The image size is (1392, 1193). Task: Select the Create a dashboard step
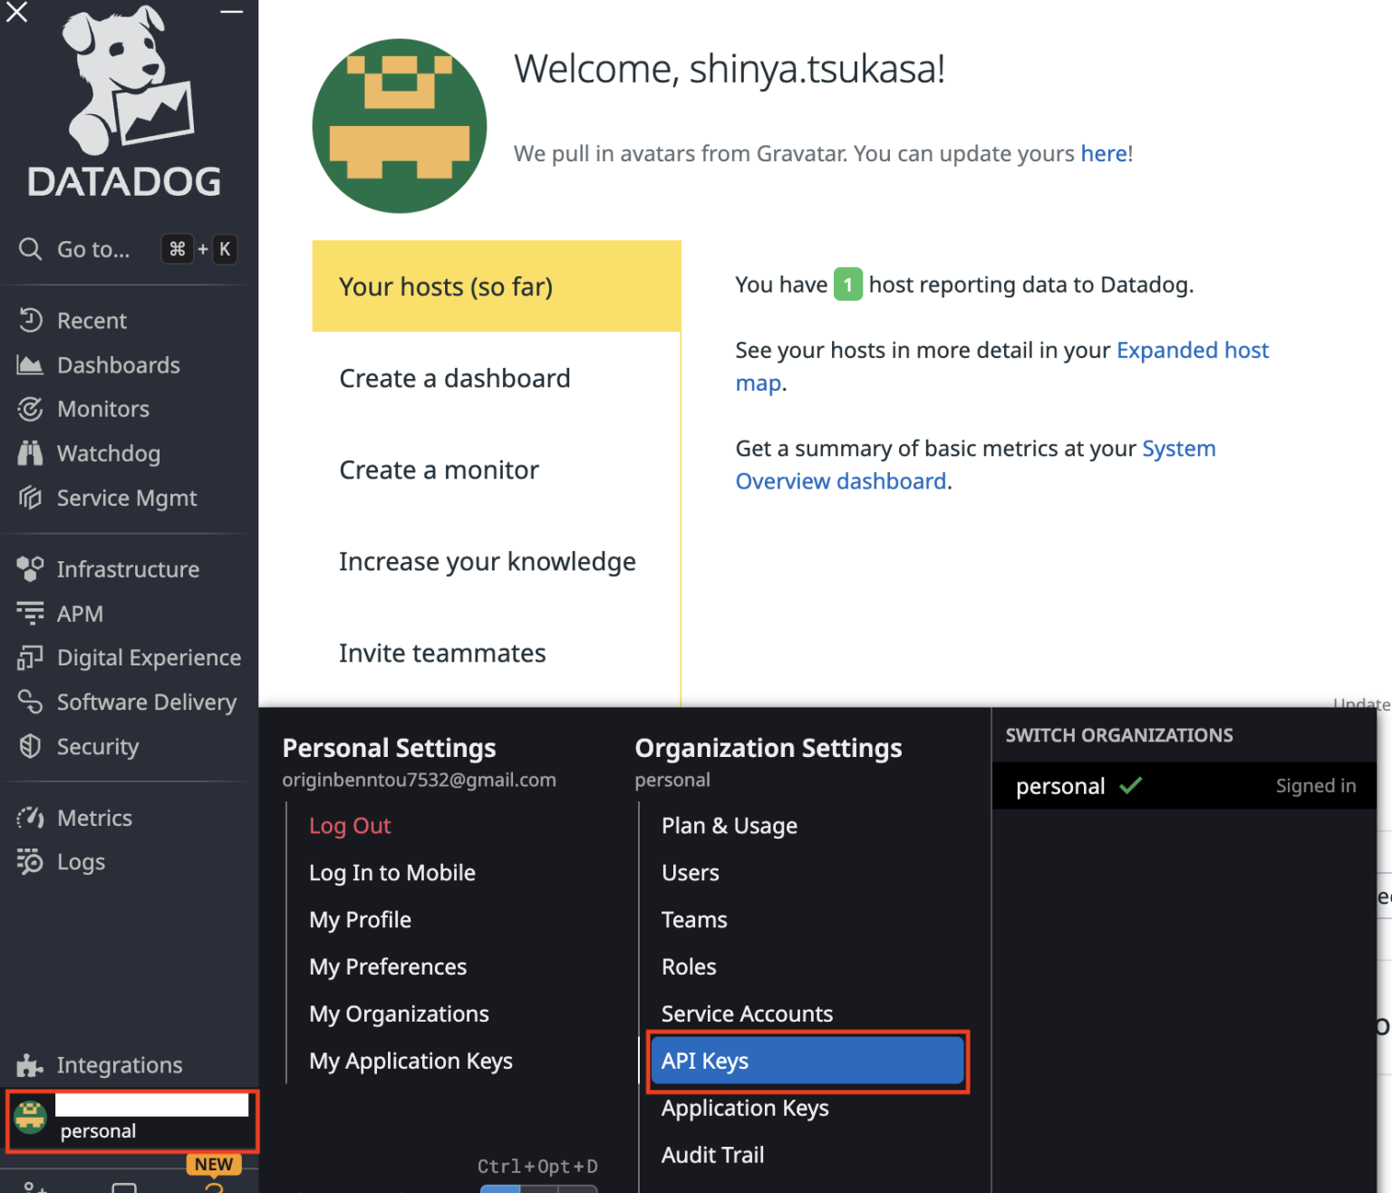(455, 378)
